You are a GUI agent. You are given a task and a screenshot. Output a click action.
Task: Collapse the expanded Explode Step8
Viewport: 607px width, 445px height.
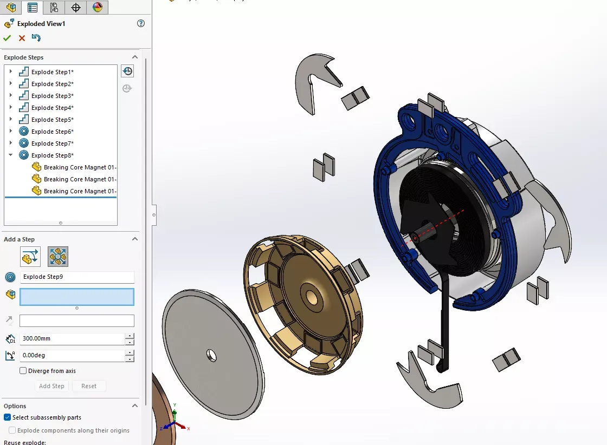[x=10, y=155]
